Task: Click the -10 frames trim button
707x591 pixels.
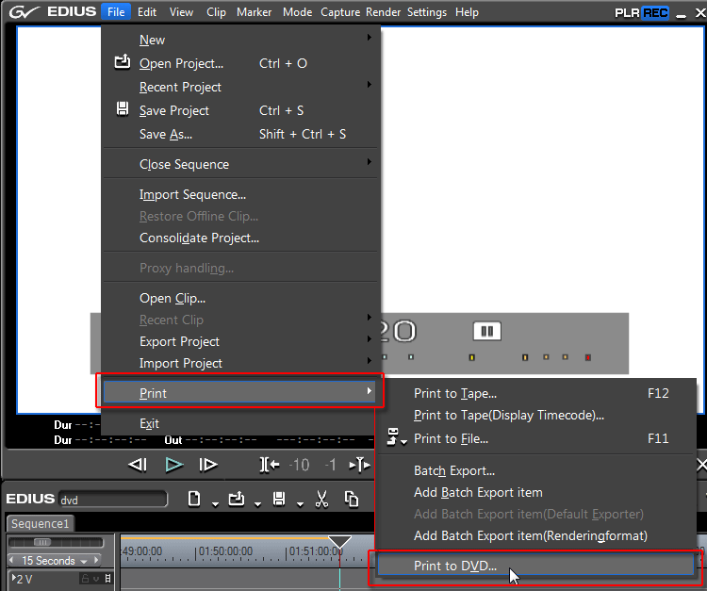Action: [300, 465]
